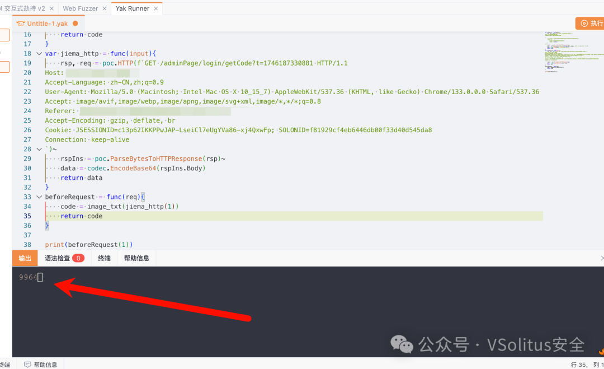Run the script with 执行 button
604x369 pixels.
(x=591, y=23)
